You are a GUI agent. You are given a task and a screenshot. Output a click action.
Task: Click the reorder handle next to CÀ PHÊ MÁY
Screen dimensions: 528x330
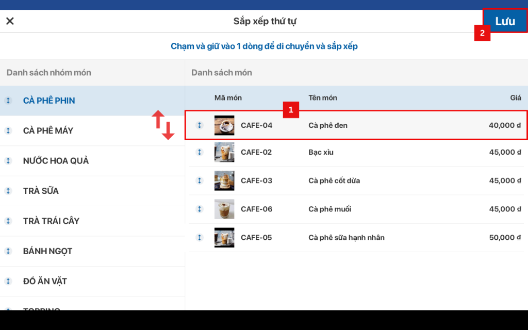[8, 131]
